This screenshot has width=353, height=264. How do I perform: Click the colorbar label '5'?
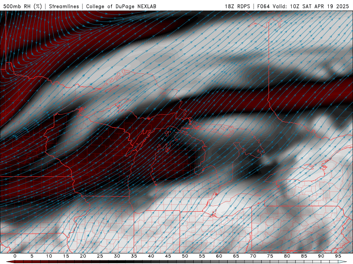(32, 256)
